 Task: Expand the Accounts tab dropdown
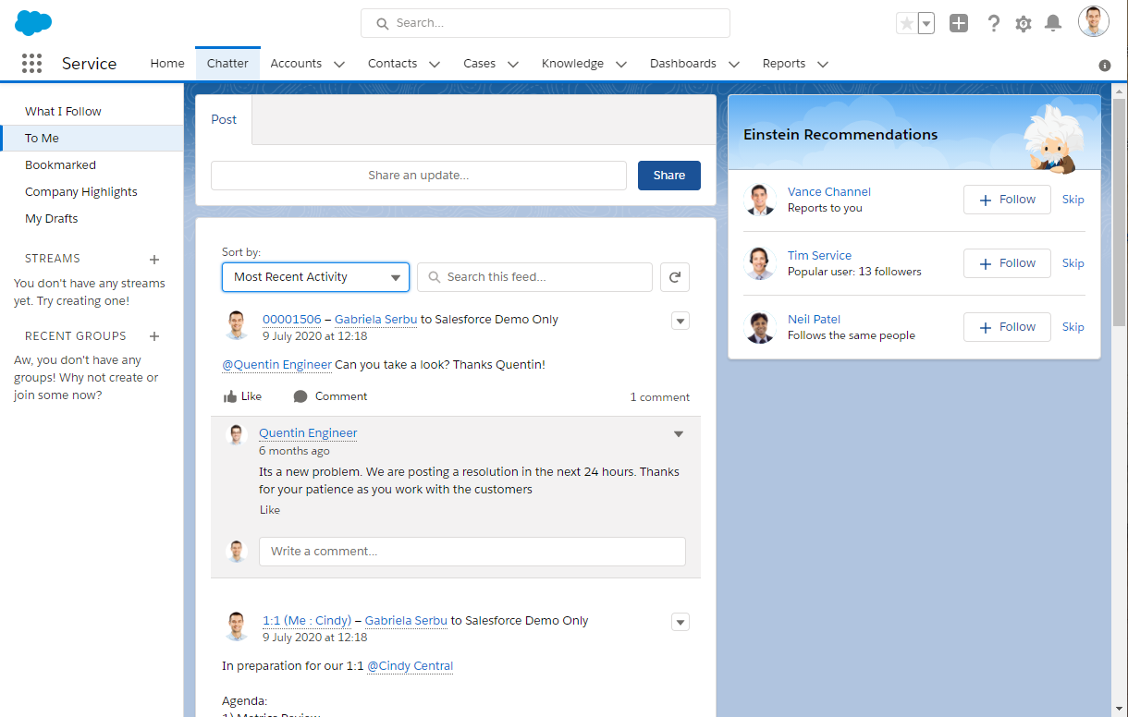[338, 63]
